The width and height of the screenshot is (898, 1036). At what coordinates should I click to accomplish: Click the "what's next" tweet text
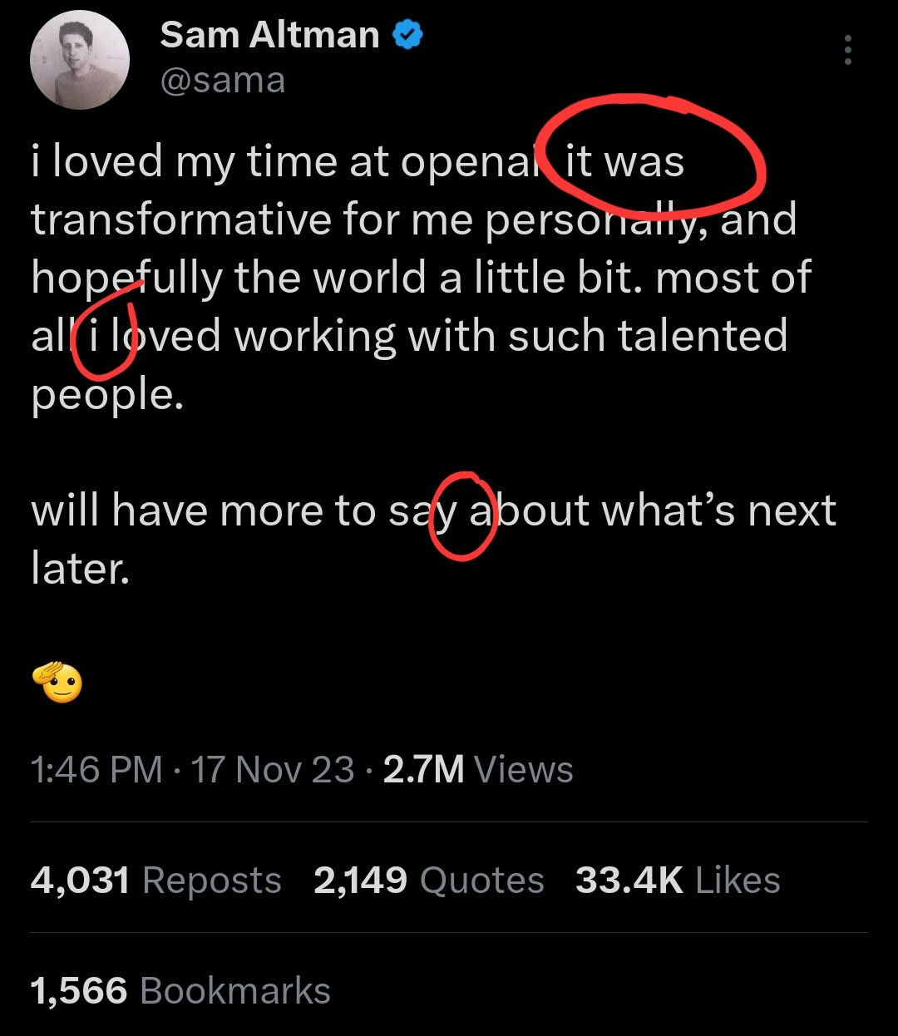tap(719, 510)
